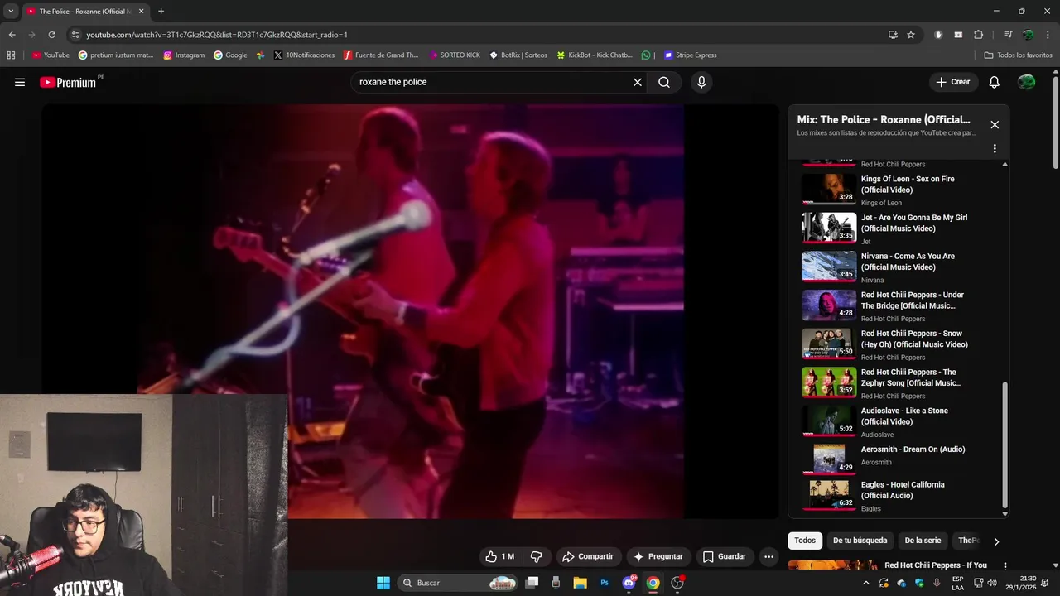Click the browser address bar URL

pos(217,35)
